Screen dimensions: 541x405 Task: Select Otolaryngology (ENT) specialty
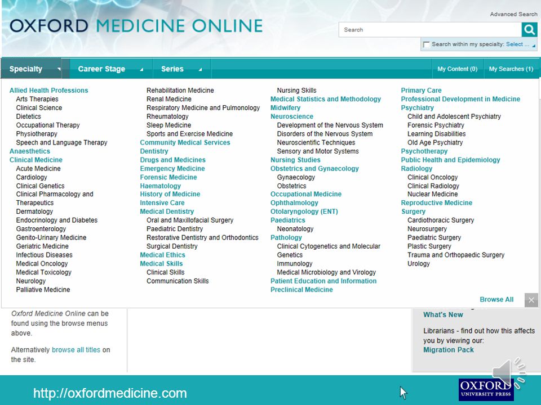[x=304, y=211]
